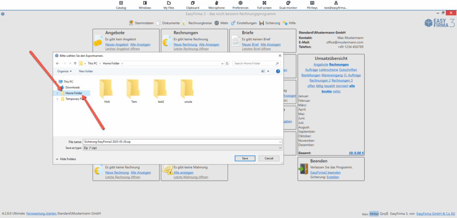Open the view options dropdown arrow
The height and width of the screenshot is (218, 457).
coord(268,71)
